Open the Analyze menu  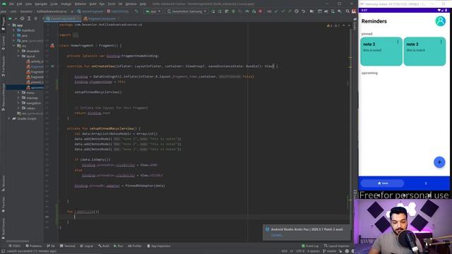[66, 4]
